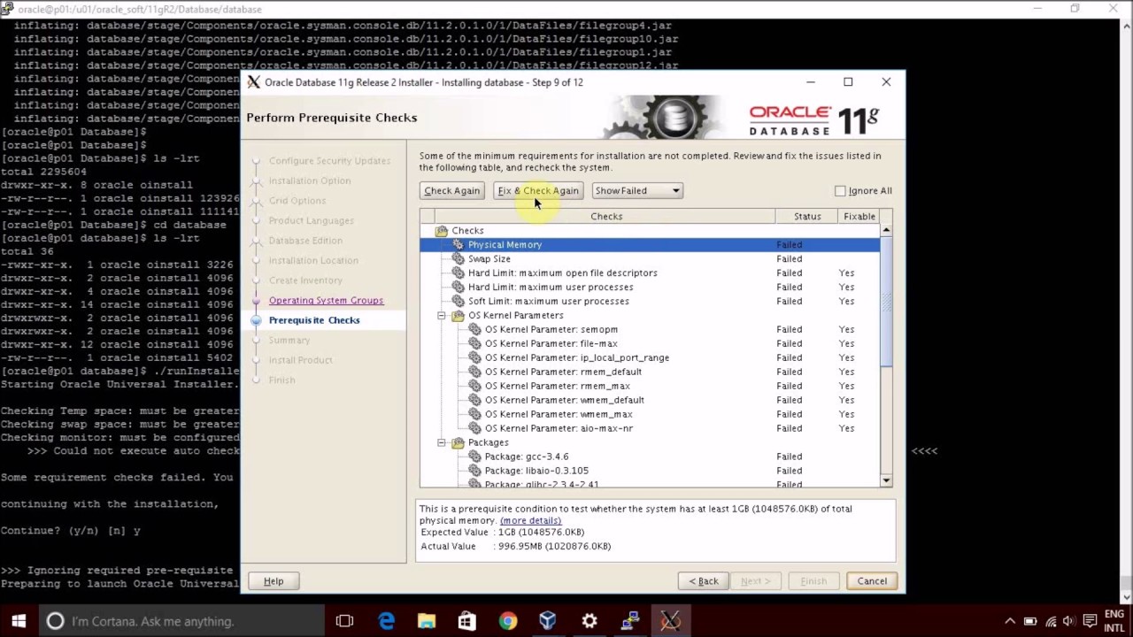Click the checks list scroll-down arrow
Viewport: 1133px width, 637px height.
886,480
